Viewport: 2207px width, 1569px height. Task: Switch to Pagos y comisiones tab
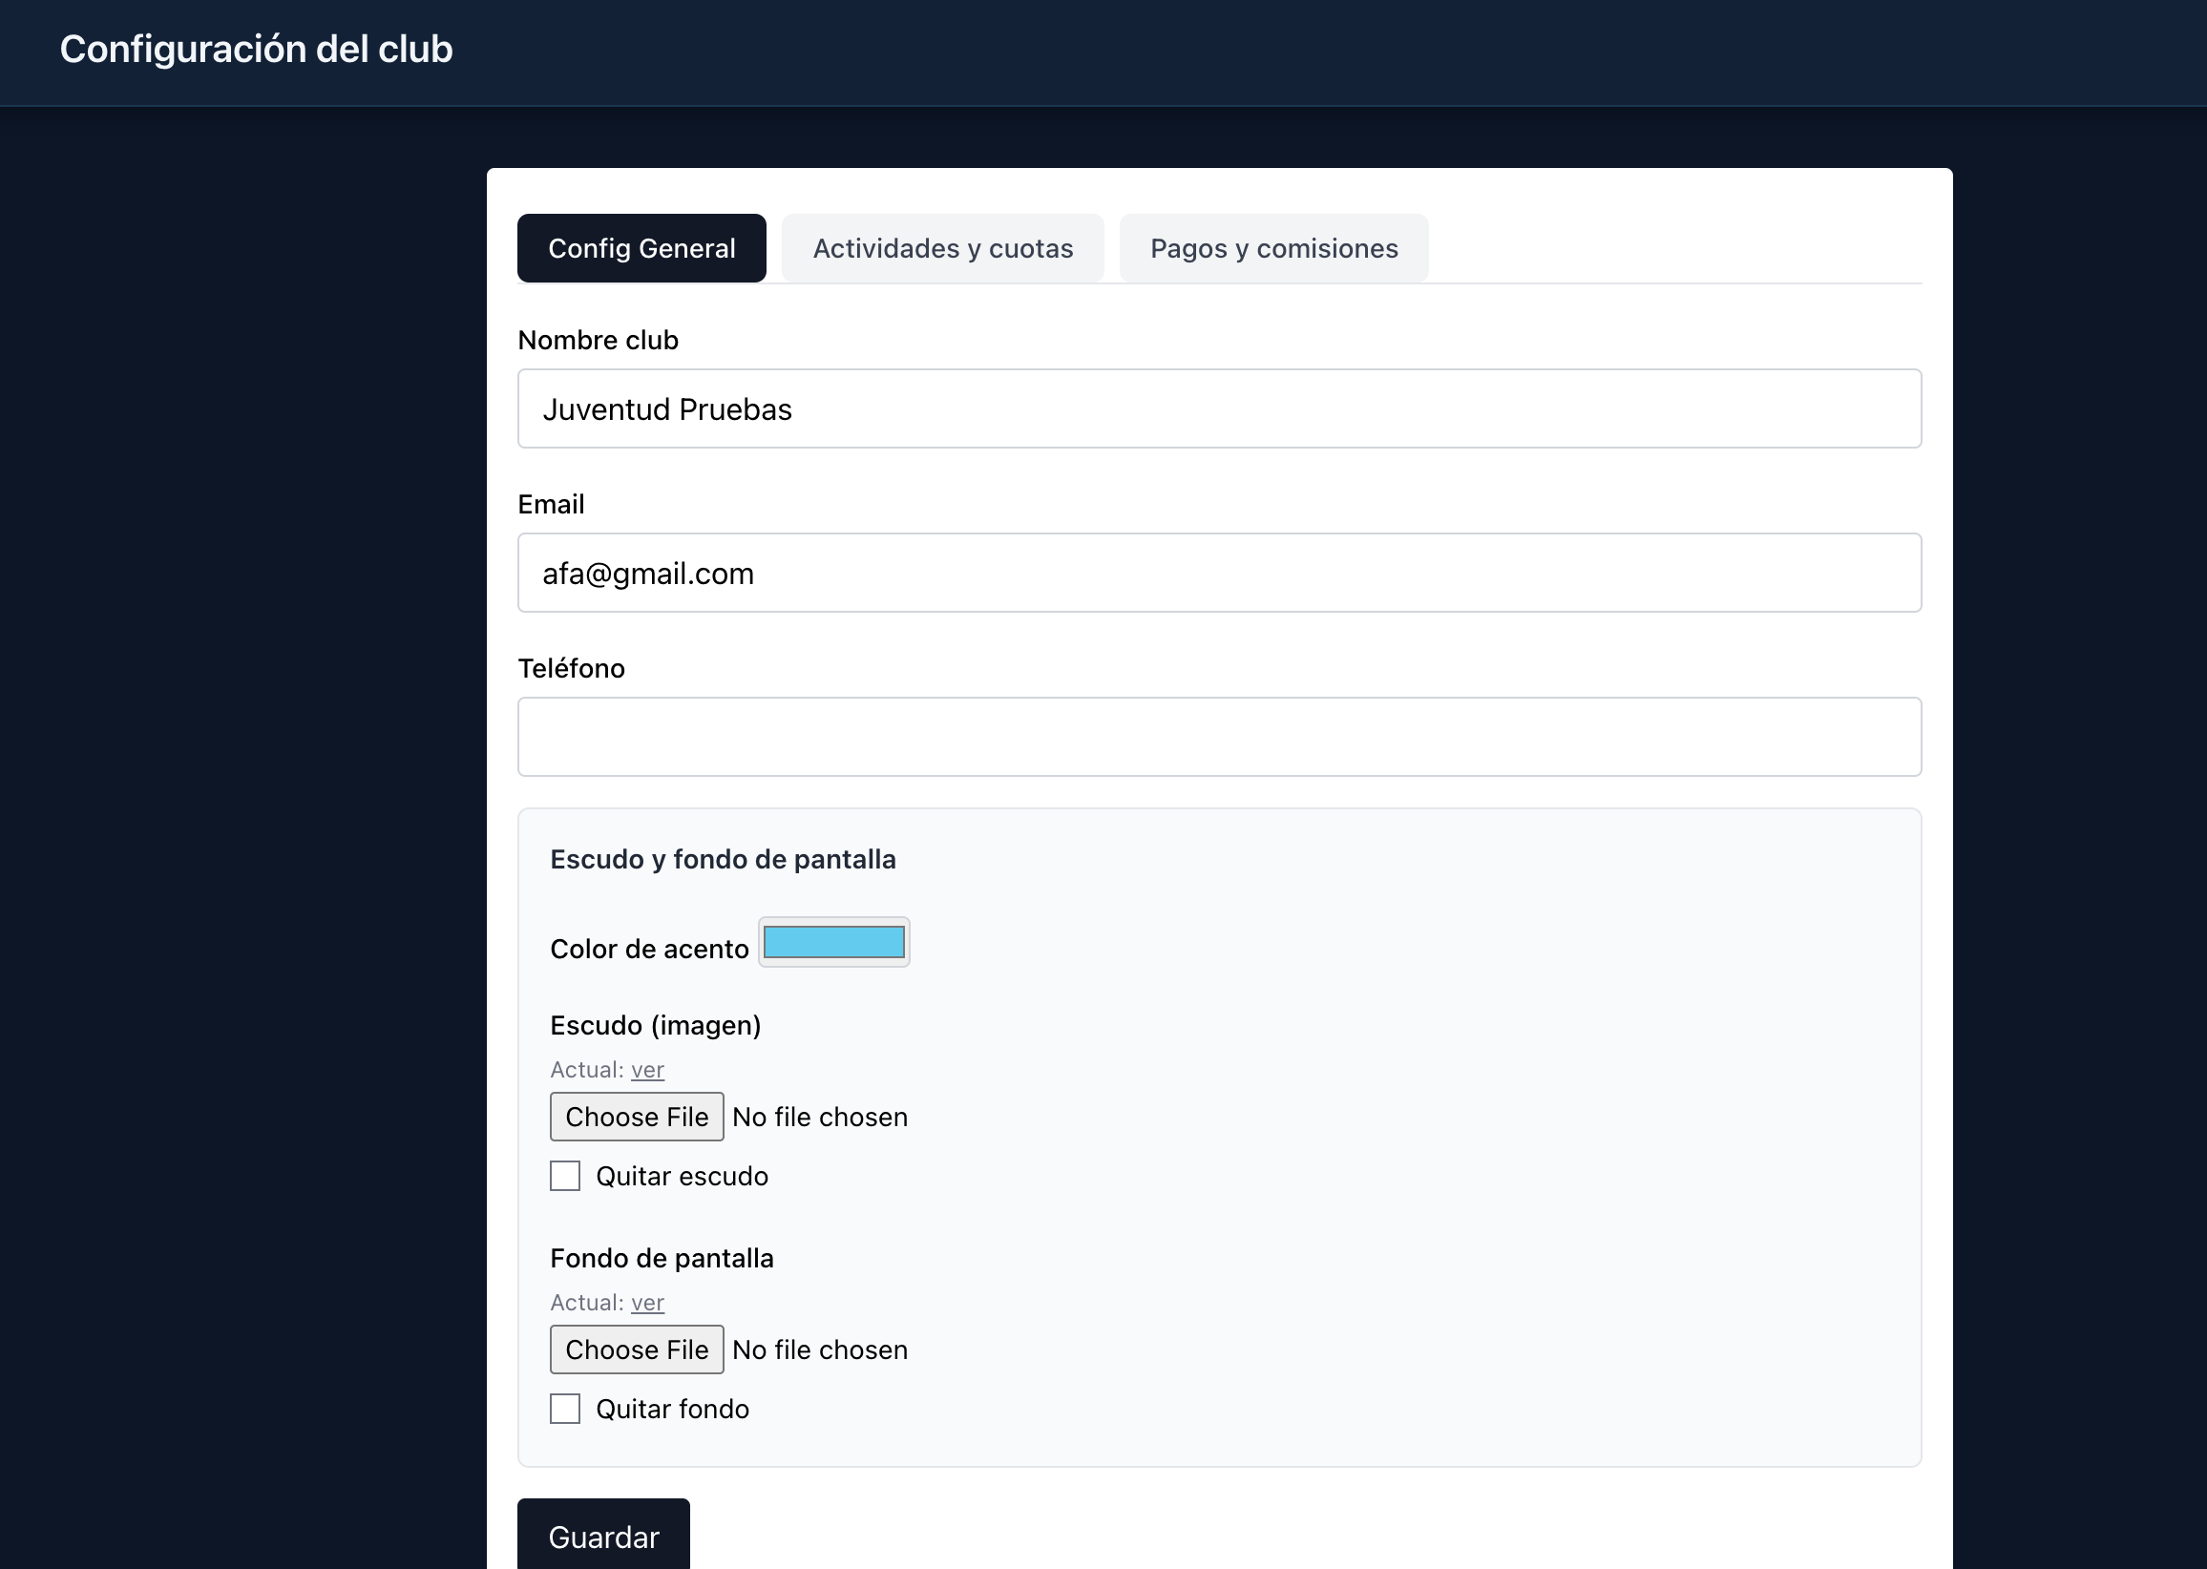point(1273,248)
